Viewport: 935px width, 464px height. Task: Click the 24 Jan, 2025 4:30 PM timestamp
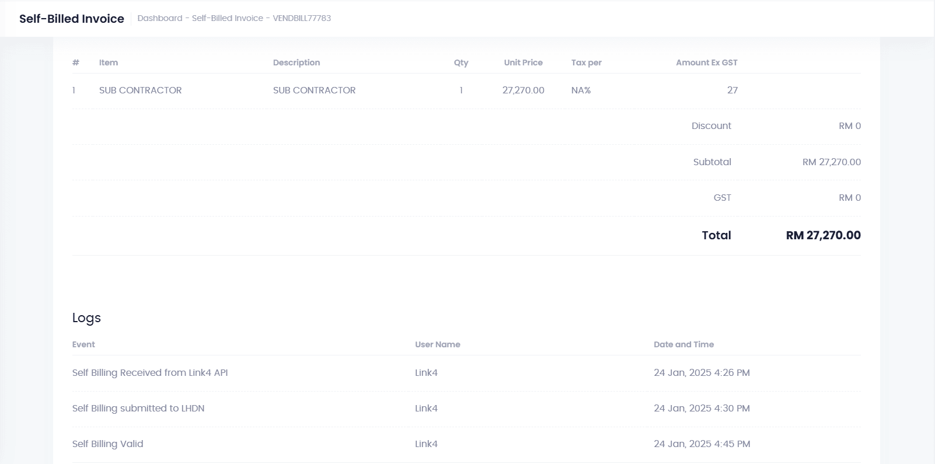(x=702, y=409)
